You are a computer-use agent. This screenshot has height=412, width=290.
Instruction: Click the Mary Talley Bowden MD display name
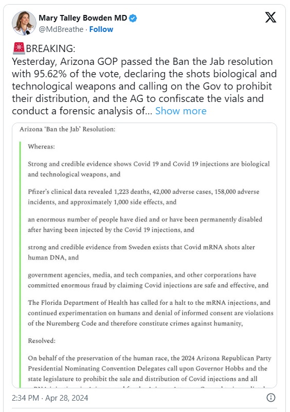point(83,18)
